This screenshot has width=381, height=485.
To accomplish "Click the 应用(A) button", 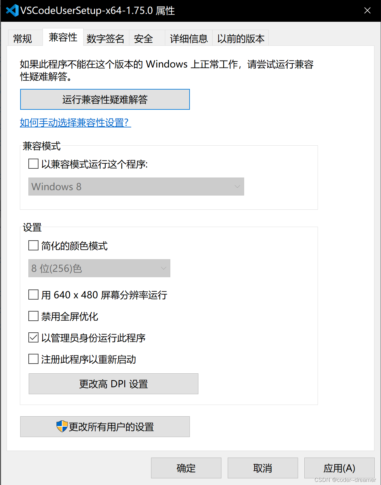I will click(x=339, y=468).
